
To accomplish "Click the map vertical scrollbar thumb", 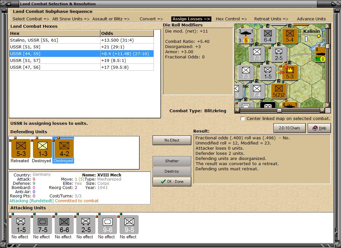I will coord(328,46).
